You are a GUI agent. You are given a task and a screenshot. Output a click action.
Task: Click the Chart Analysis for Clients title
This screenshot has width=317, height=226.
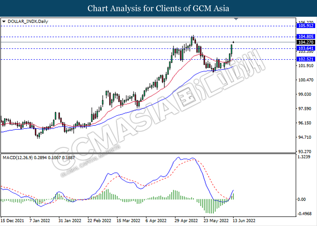tap(158, 9)
